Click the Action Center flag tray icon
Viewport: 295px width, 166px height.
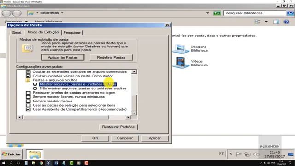click(x=238, y=154)
